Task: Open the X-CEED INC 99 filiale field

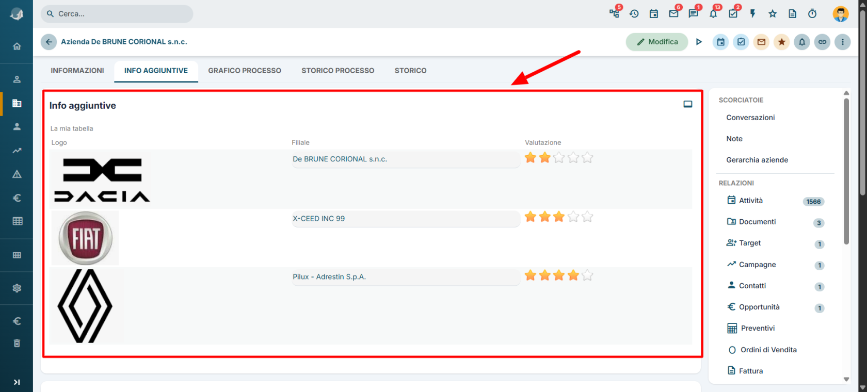Action: click(406, 219)
